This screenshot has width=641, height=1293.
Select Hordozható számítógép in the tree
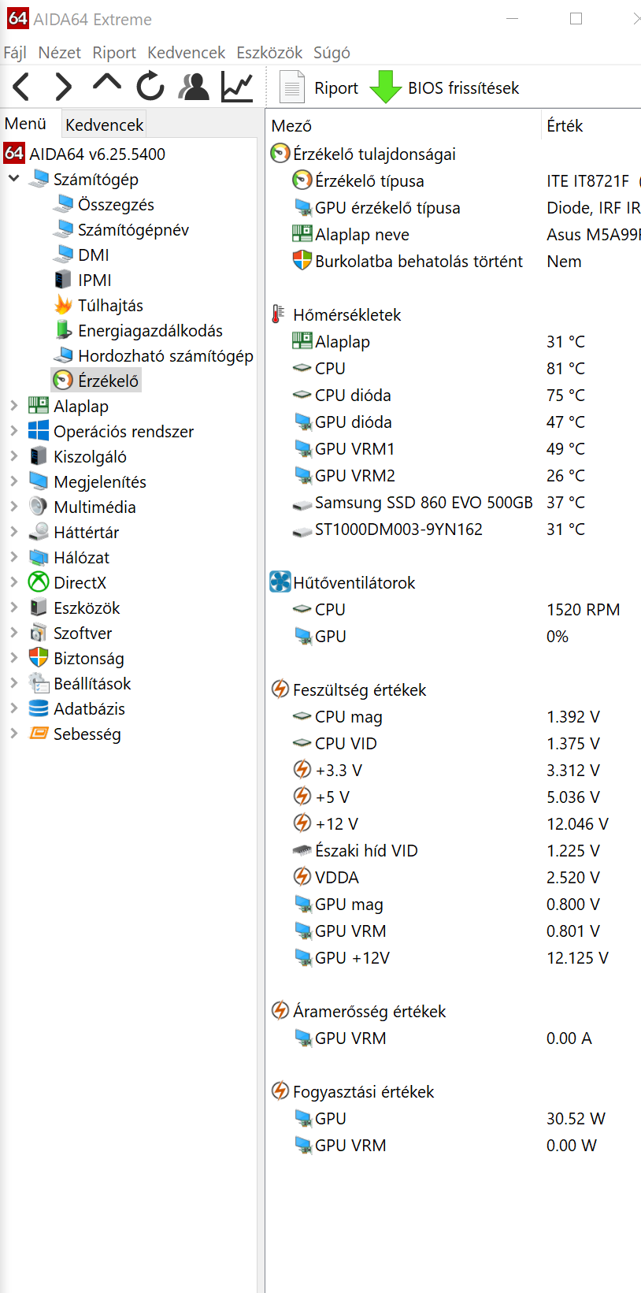coord(165,355)
